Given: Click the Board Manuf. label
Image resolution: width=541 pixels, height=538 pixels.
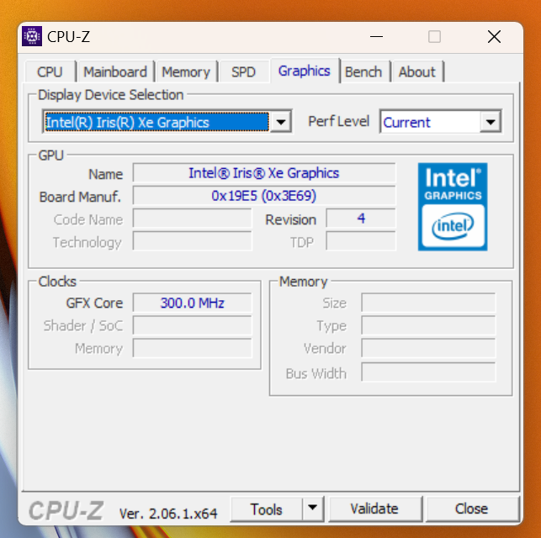Looking at the screenshot, I should click(81, 197).
